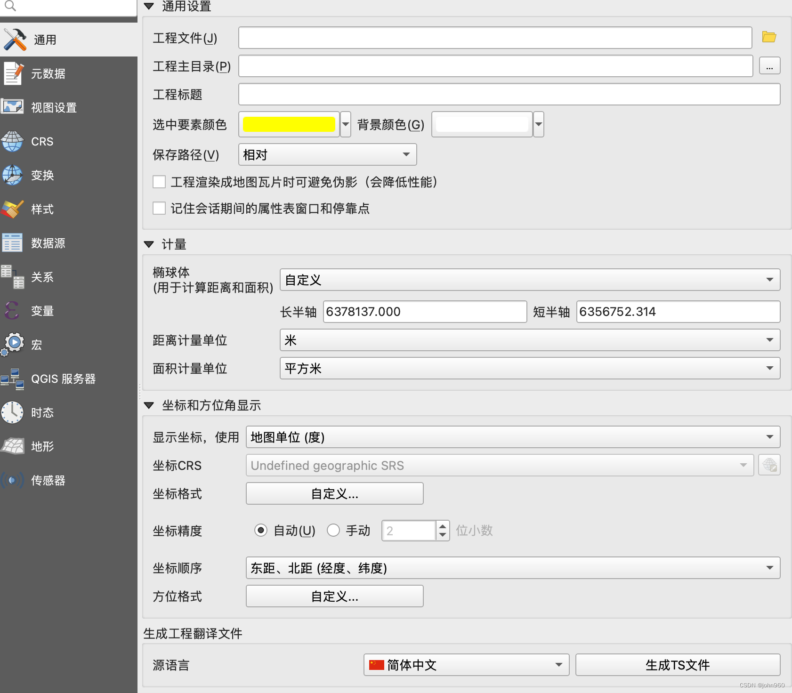Open the disabled 坐标CRS combo box
The image size is (792, 693).
[x=500, y=465]
